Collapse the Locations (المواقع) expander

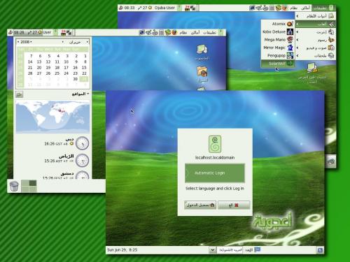point(80,94)
